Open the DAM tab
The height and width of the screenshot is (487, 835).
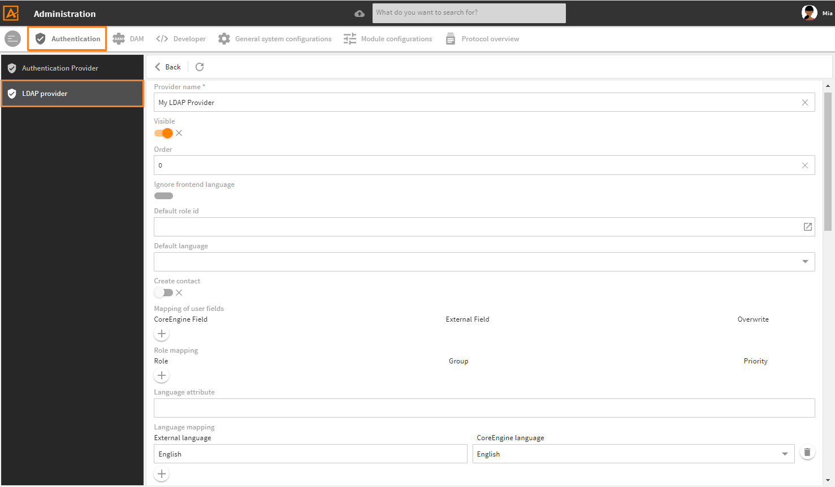pyautogui.click(x=128, y=39)
